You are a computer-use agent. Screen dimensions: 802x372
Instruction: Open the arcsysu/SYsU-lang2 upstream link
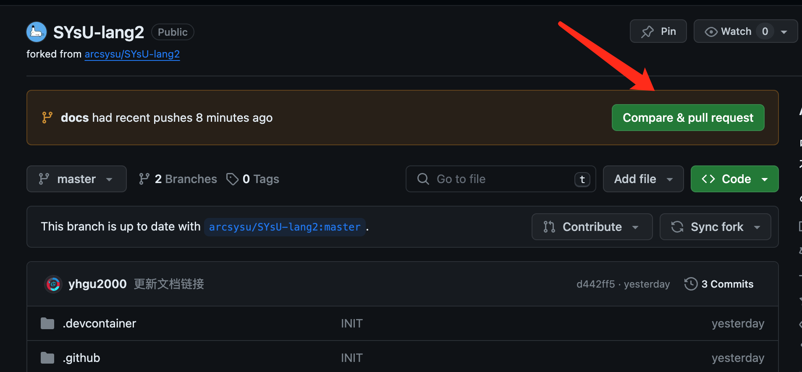tap(132, 54)
